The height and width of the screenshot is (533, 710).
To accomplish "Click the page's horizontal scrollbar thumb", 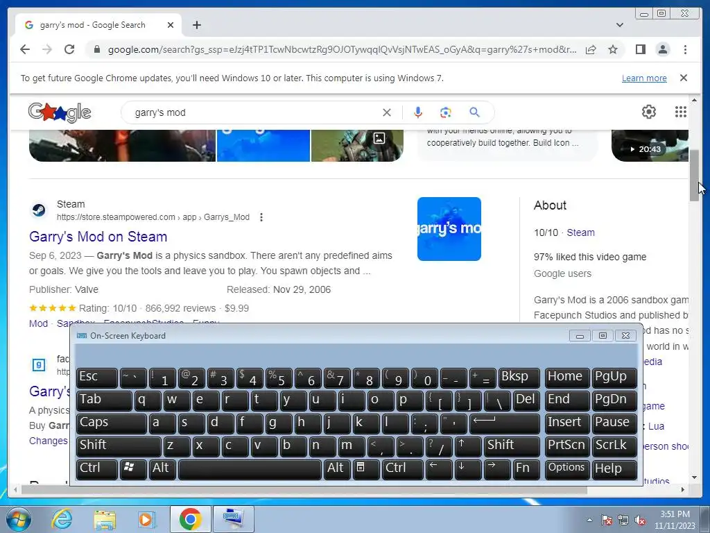I will [x=304, y=489].
